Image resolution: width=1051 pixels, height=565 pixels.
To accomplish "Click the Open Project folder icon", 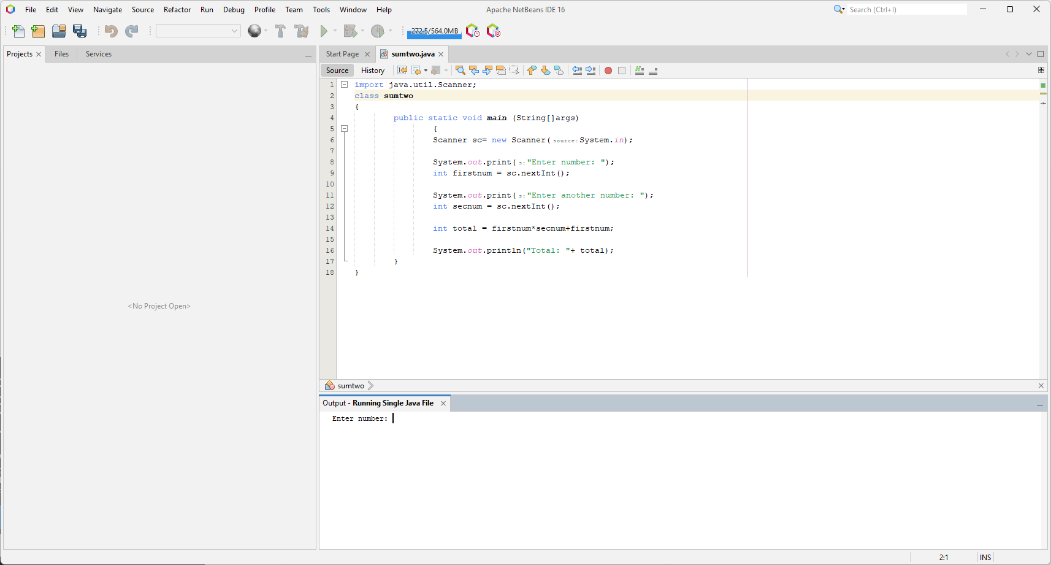I will tap(59, 31).
